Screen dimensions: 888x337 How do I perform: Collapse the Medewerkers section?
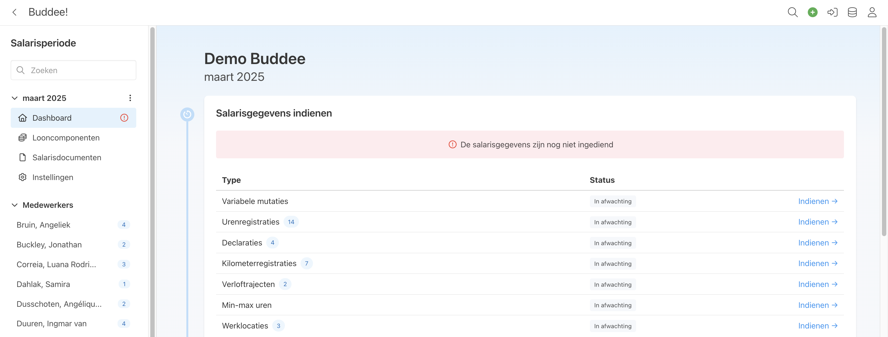(15, 205)
